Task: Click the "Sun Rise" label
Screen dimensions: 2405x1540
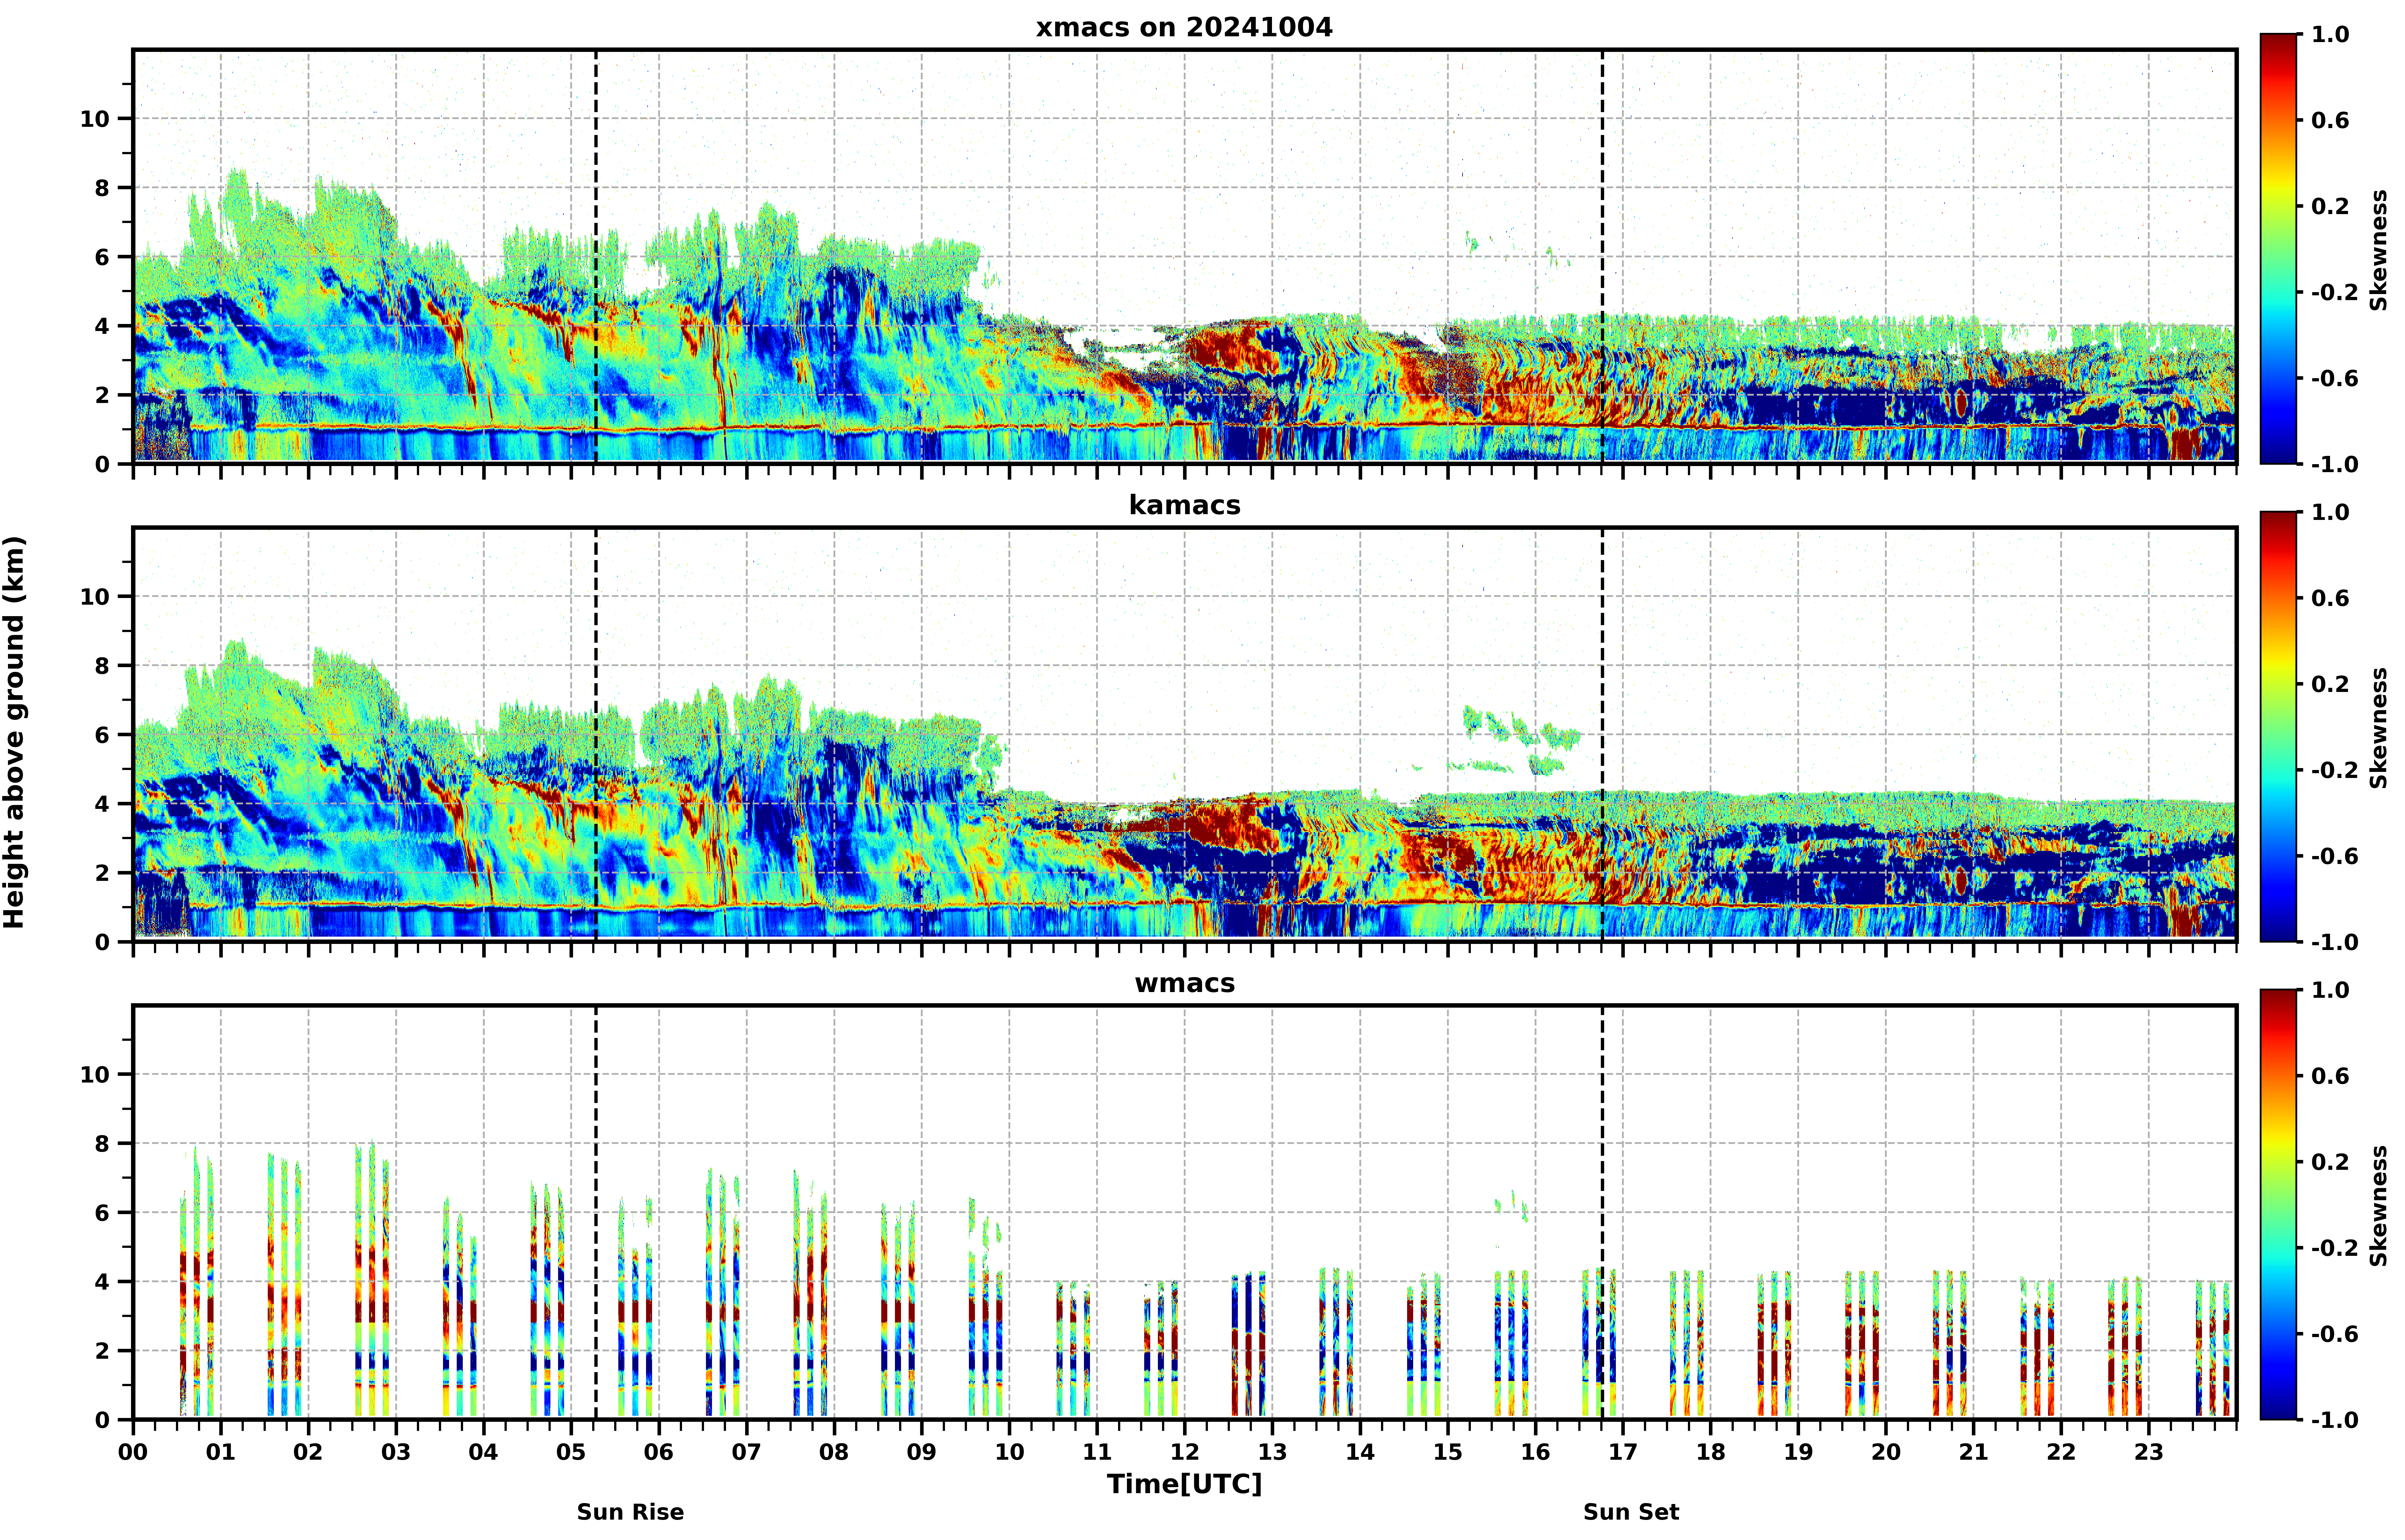Action: point(630,1512)
